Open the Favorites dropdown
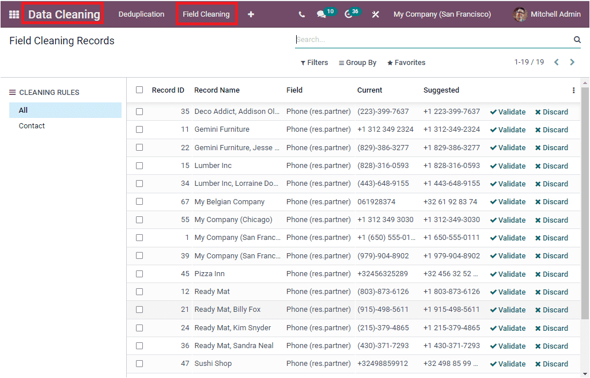590x378 pixels. (x=406, y=62)
